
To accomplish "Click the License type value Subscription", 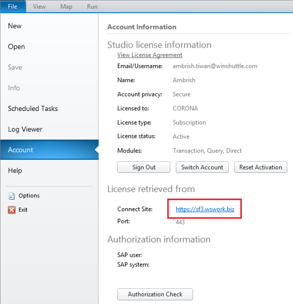I will tap(189, 122).
